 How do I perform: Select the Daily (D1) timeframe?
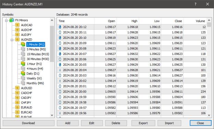(33, 73)
